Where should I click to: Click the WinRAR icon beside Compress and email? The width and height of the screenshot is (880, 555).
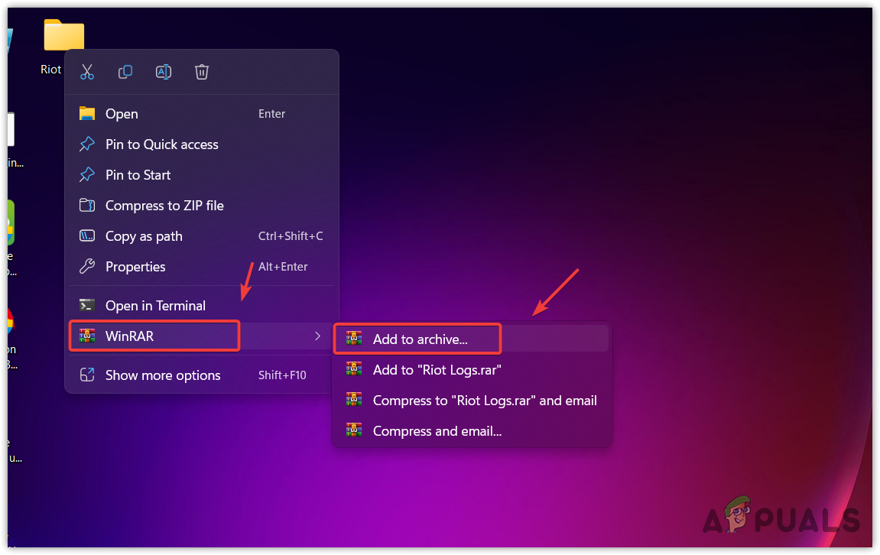[x=354, y=430]
